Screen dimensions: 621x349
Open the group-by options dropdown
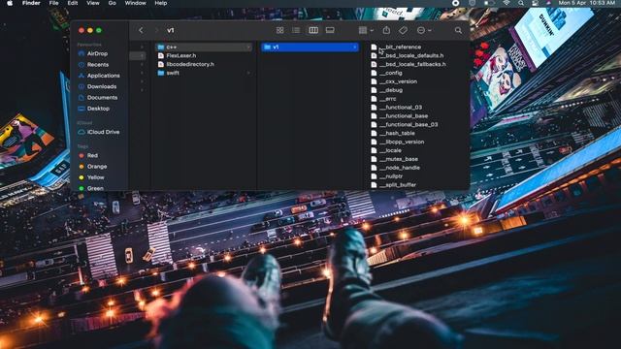pos(366,30)
